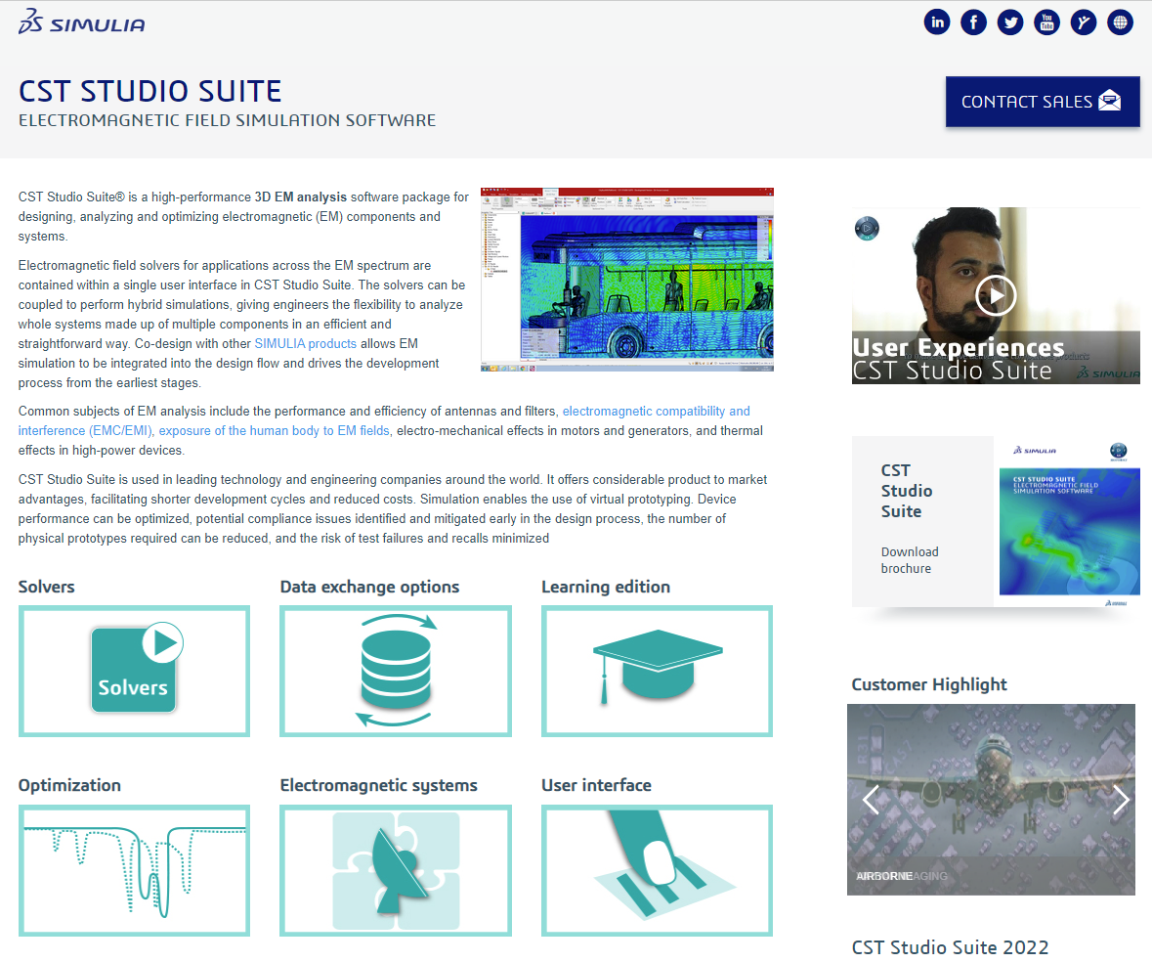This screenshot has width=1152, height=963.
Task: Follow the SIMULIA products link
Action: coord(305,343)
